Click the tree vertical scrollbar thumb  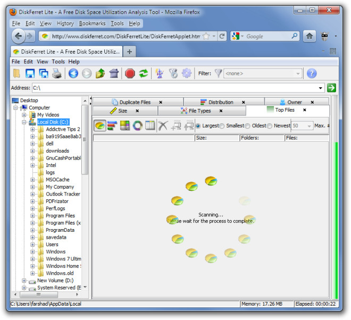tap(85, 140)
